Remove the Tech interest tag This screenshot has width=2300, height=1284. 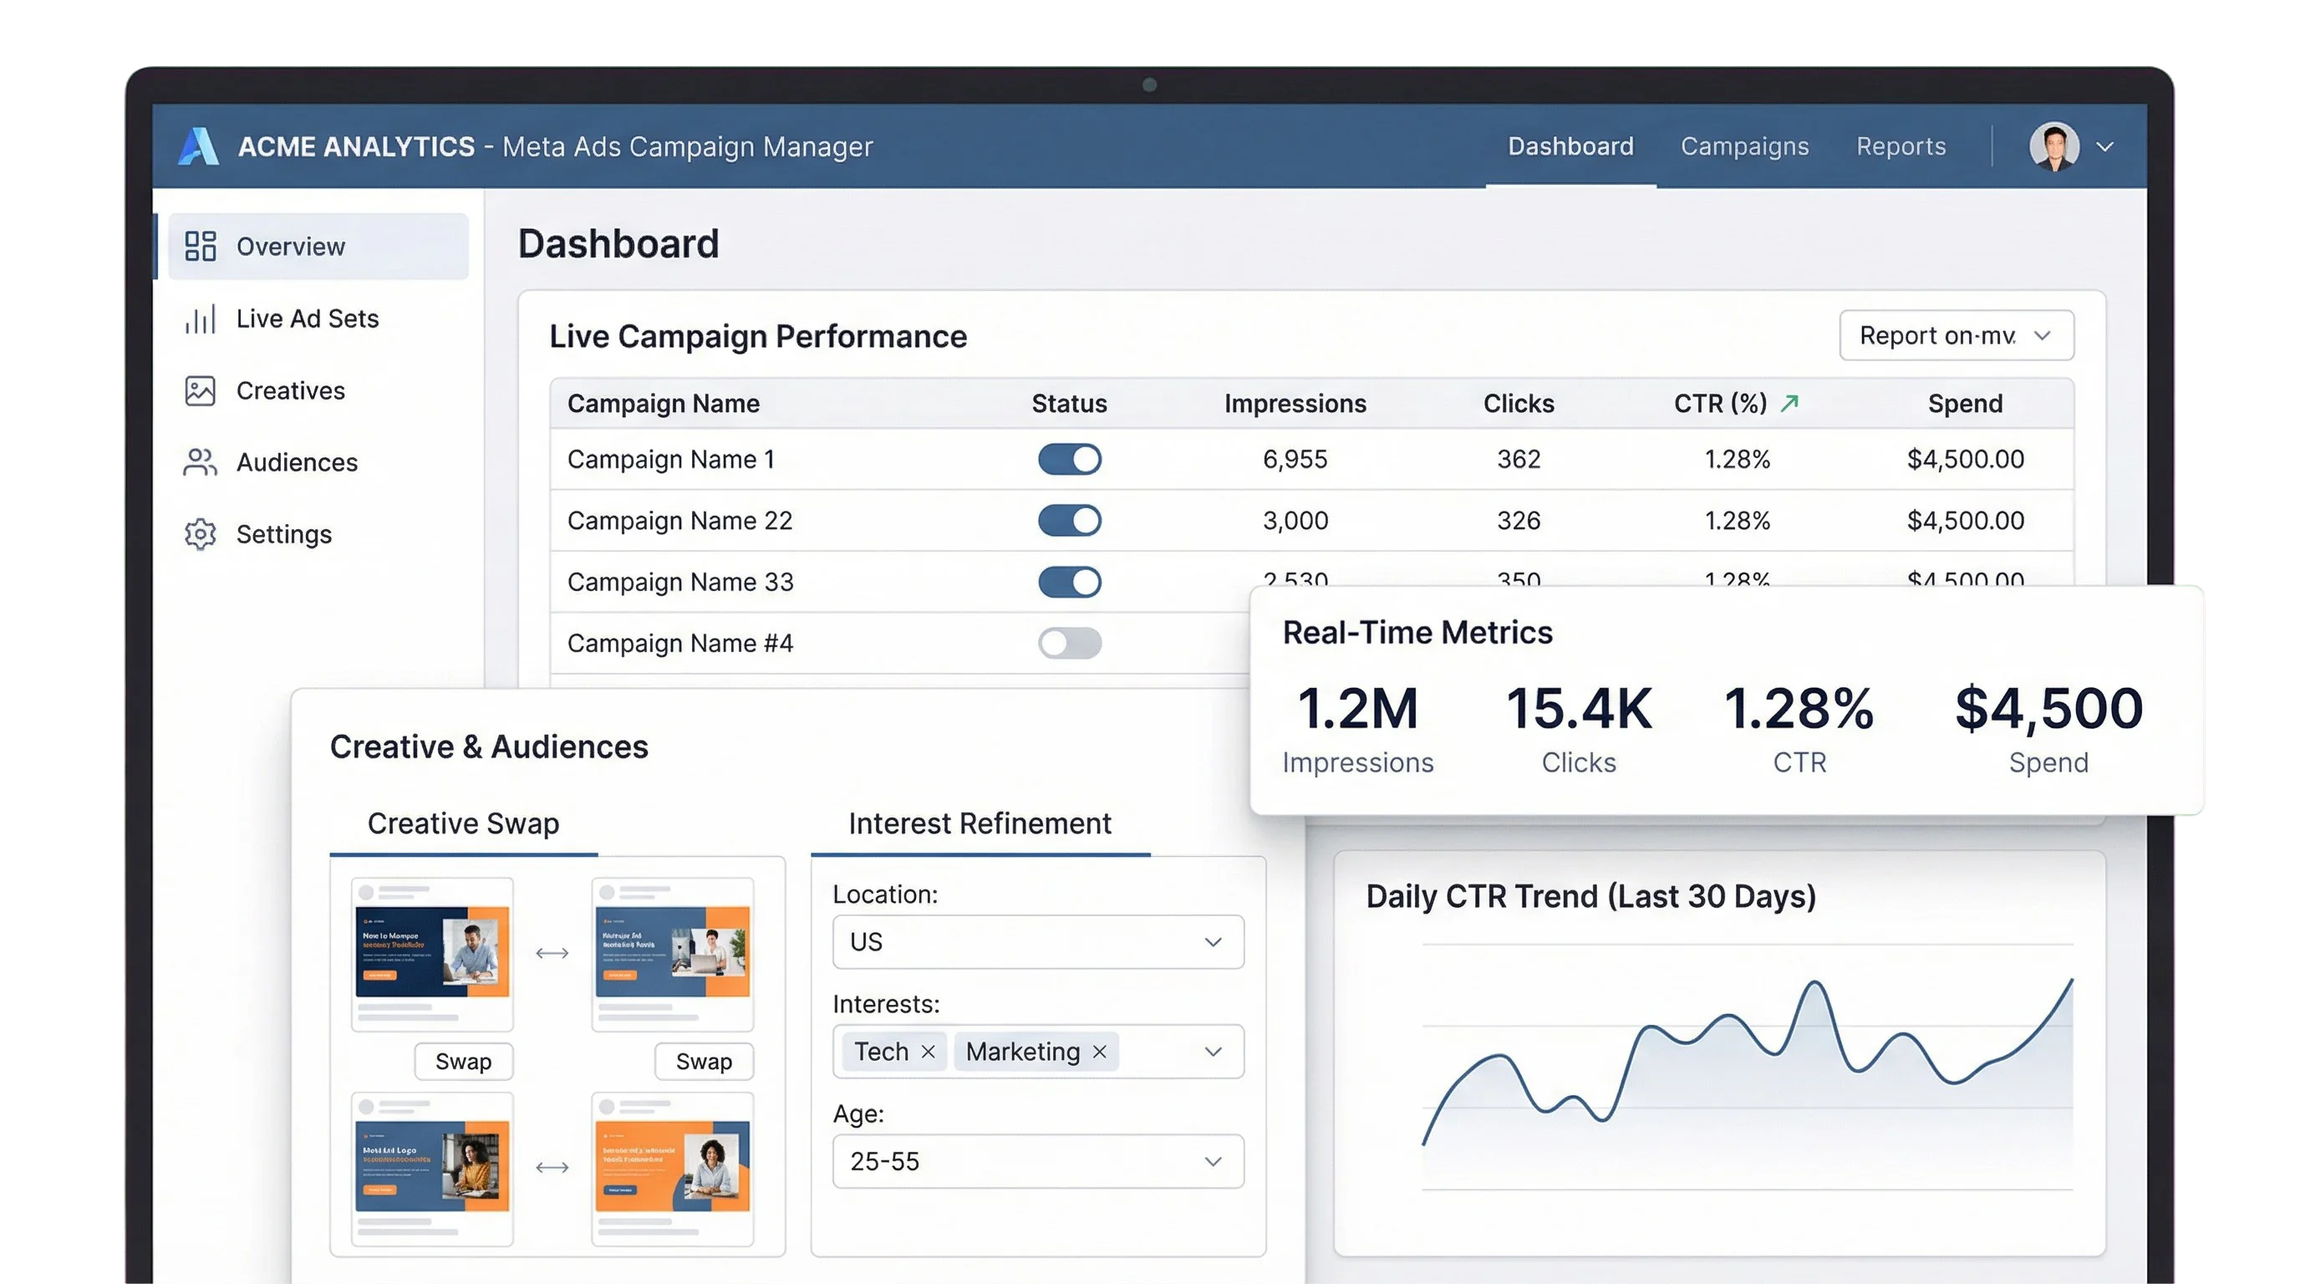929,1052
